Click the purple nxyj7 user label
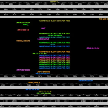Viewport: 108px width, 108px height. tap(43, 28)
